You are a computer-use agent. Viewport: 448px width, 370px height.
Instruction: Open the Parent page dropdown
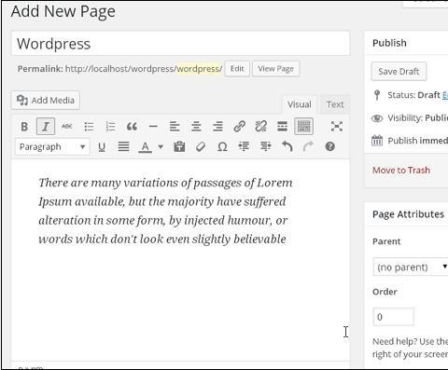(411, 267)
